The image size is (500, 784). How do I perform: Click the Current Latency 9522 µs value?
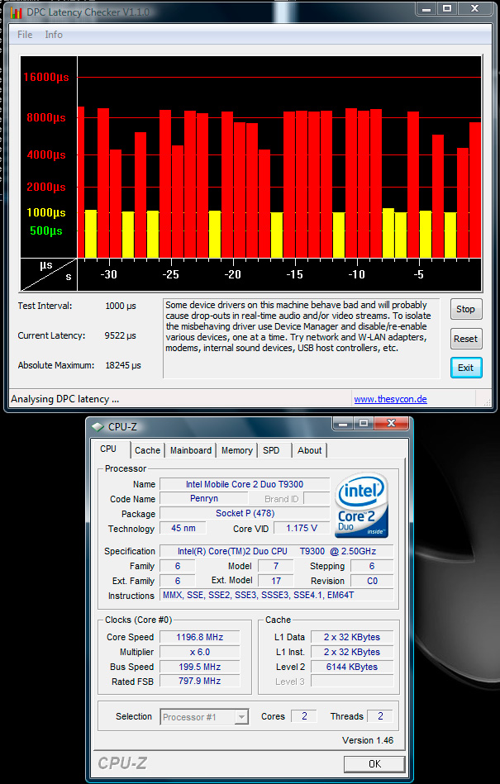pos(121,335)
